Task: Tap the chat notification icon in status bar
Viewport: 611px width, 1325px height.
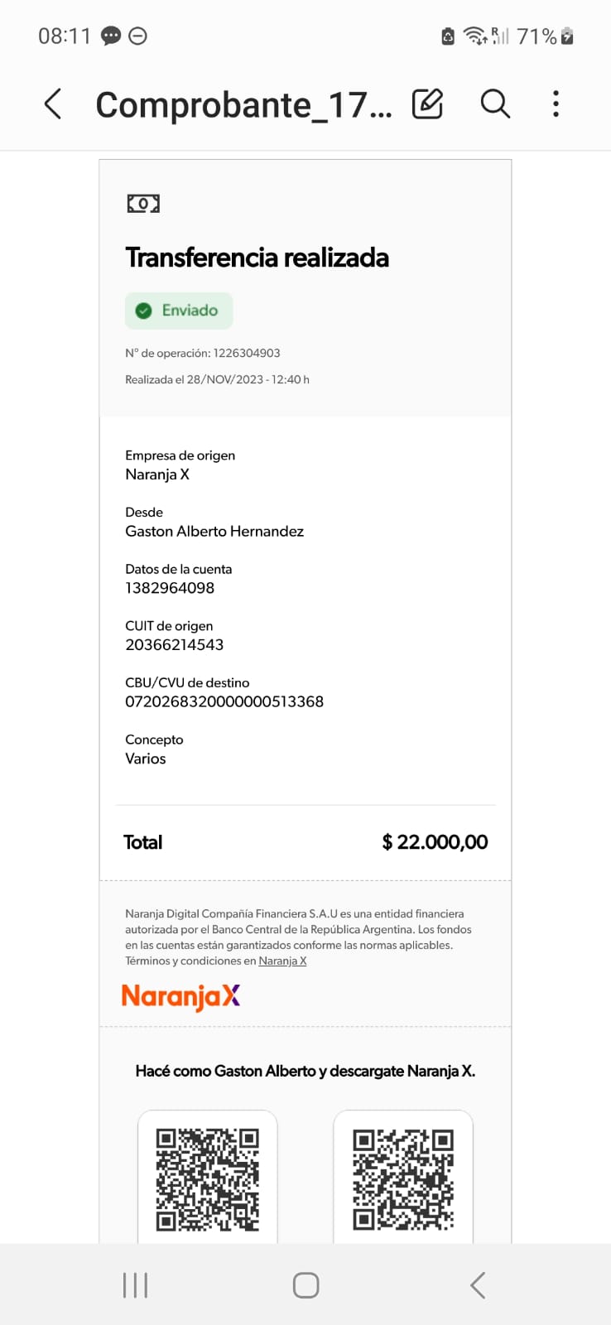Action: click(111, 36)
